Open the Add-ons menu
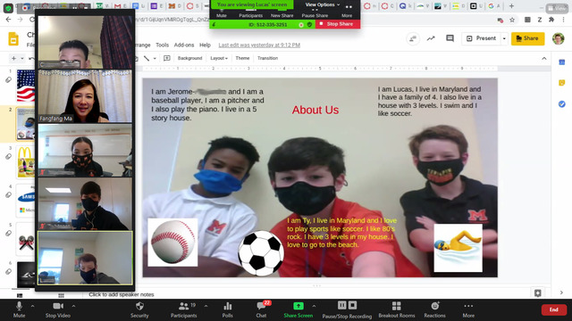Viewport: 572px width, 321px height. (184, 45)
